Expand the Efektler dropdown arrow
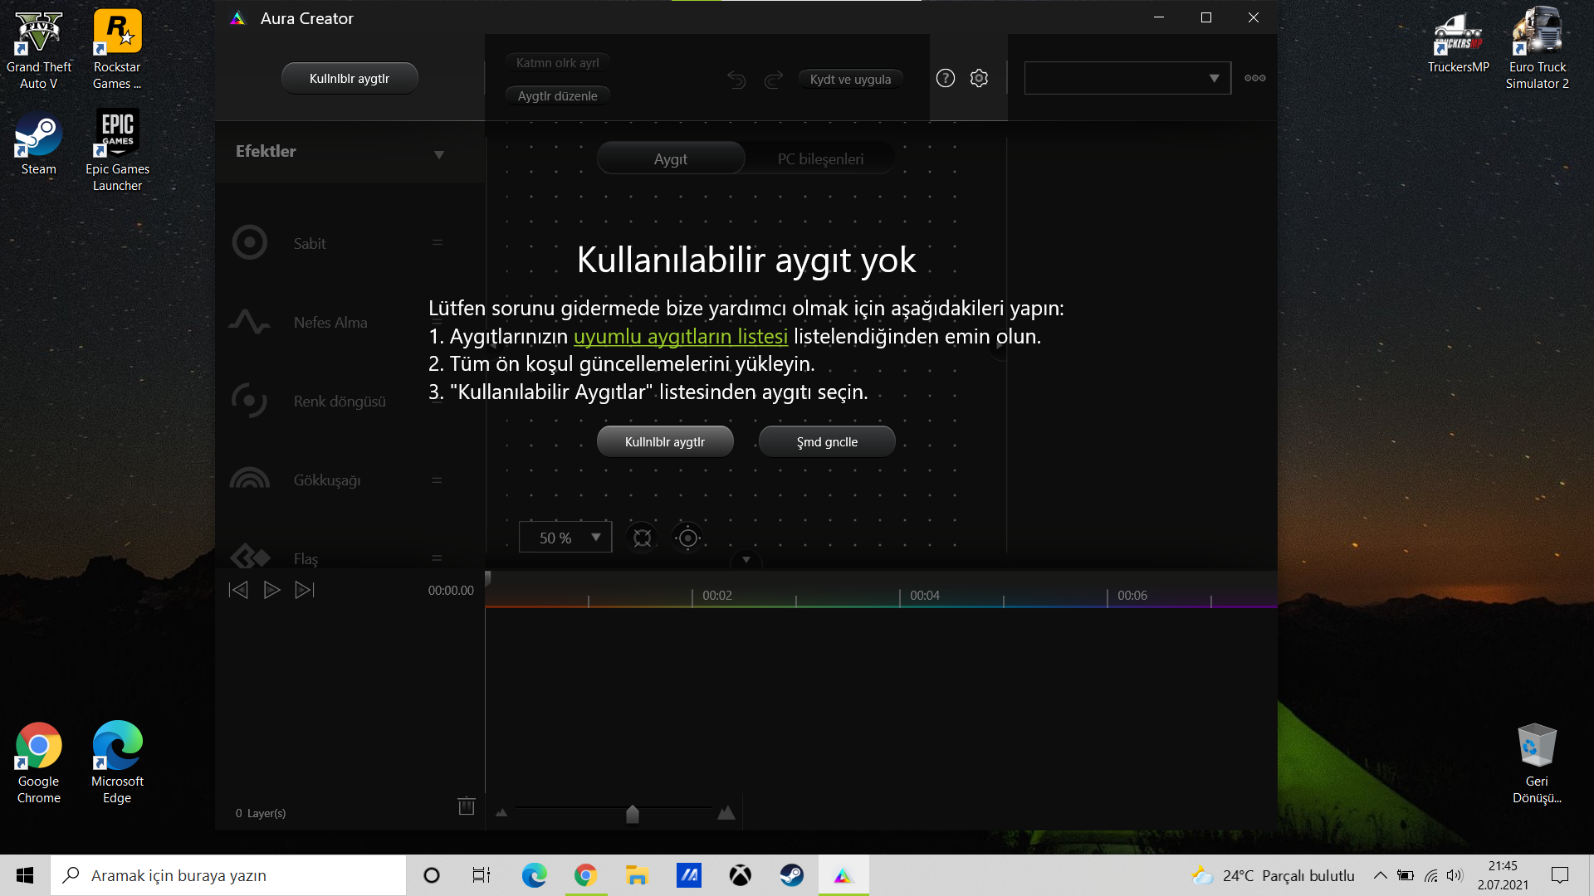This screenshot has width=1594, height=896. click(x=439, y=154)
